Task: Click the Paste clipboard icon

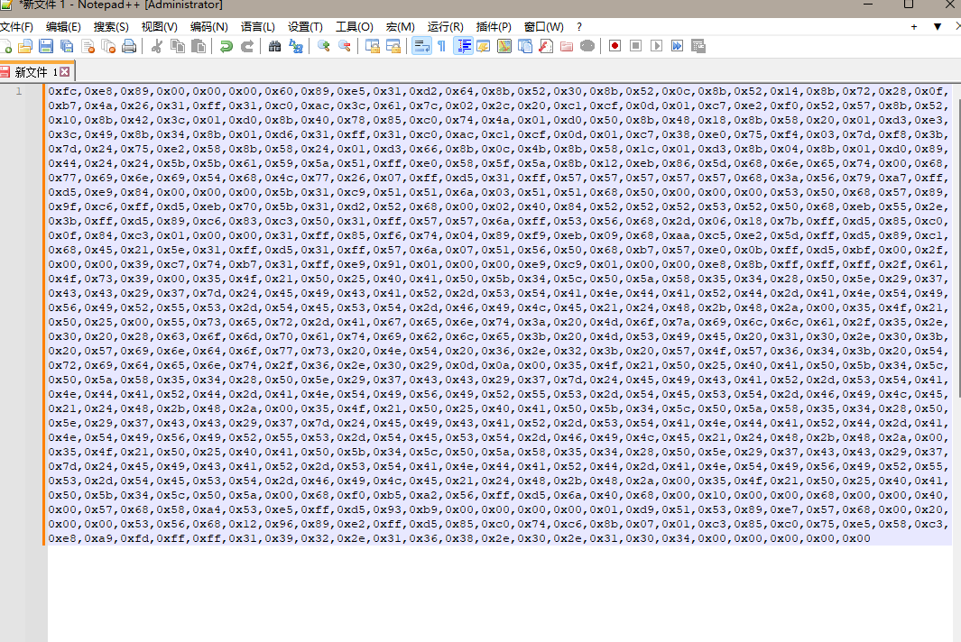Action: (x=199, y=46)
